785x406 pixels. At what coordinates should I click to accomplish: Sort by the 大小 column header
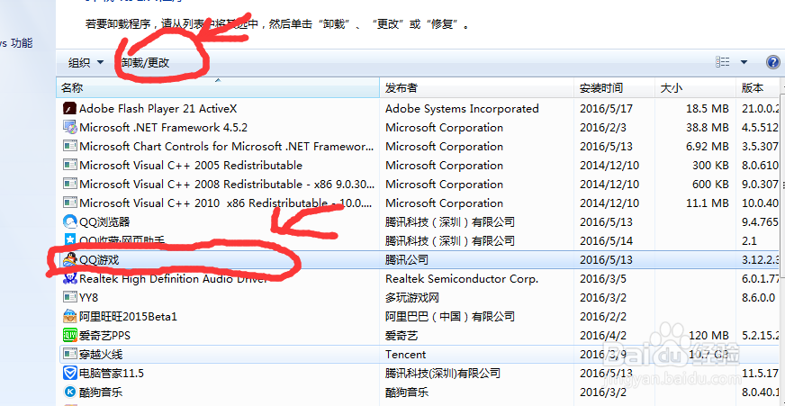click(x=672, y=87)
